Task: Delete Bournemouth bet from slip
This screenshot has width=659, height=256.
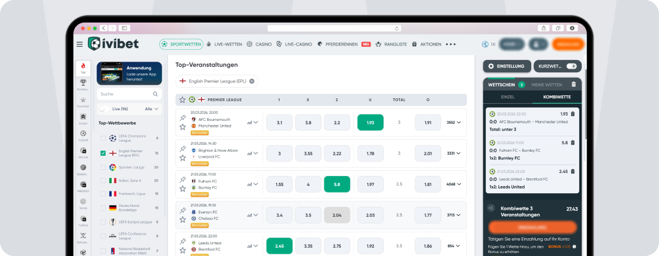Action: coord(572,114)
